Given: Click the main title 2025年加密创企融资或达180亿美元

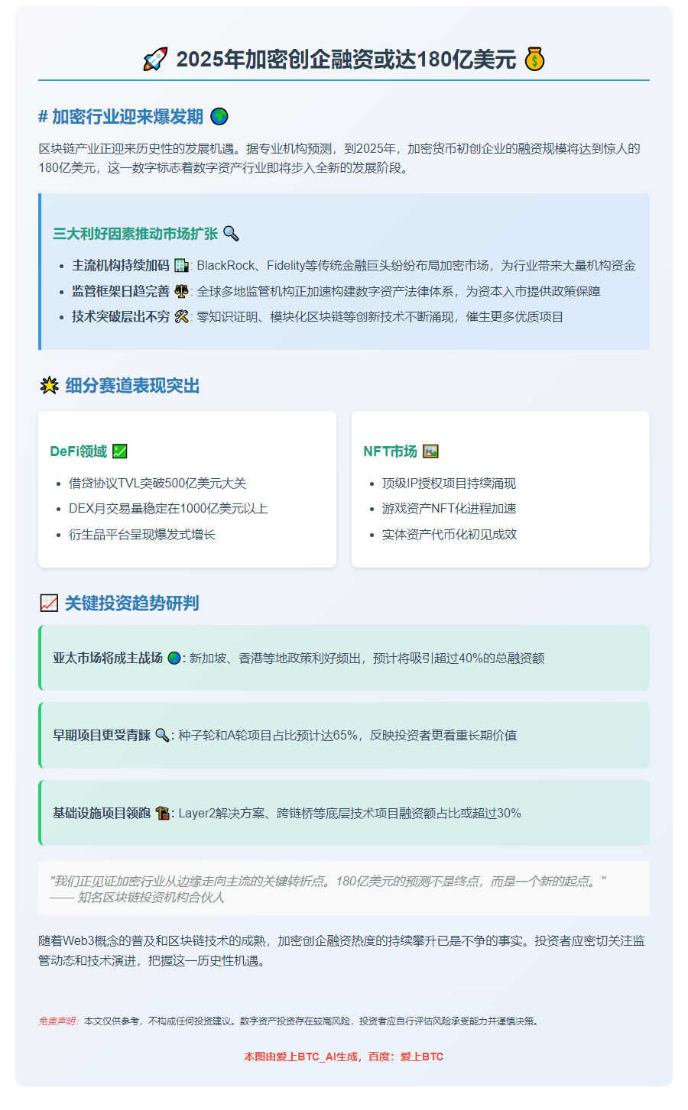Looking at the screenshot, I should click(x=346, y=60).
